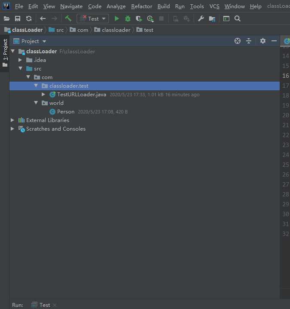The width and height of the screenshot is (290, 309).
Task: Click the Settings wrench icon
Action: click(201, 19)
